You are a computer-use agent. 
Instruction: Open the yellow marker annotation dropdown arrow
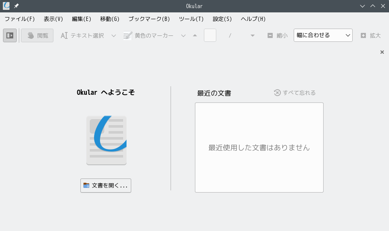(x=183, y=36)
